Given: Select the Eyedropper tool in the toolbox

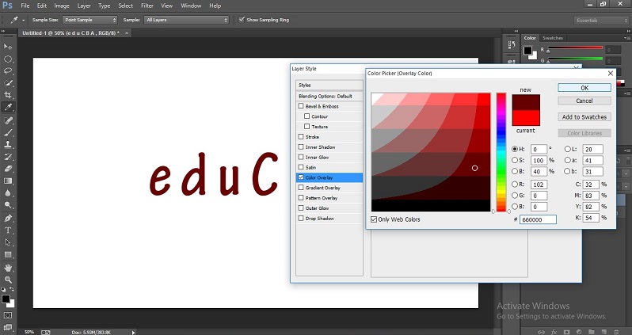Looking at the screenshot, I should point(8,107).
